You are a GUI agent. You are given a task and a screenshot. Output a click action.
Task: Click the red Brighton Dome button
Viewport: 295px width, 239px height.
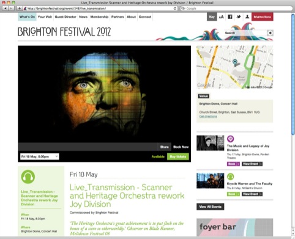tap(263, 17)
